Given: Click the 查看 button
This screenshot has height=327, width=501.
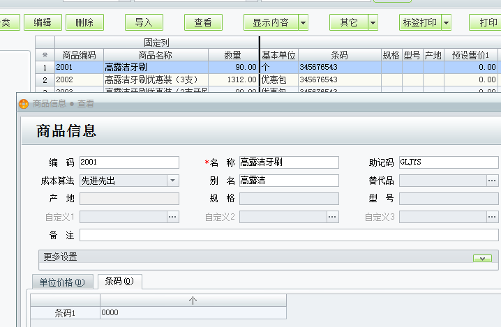Looking at the screenshot, I should [203, 22].
